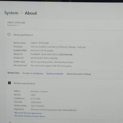Open Advanced system settings link

tap(79, 74)
